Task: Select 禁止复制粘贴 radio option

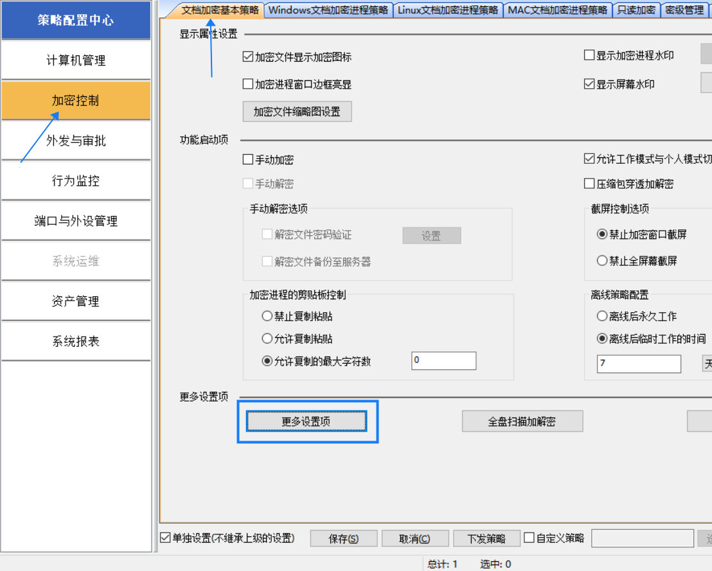Action: pyautogui.click(x=267, y=316)
